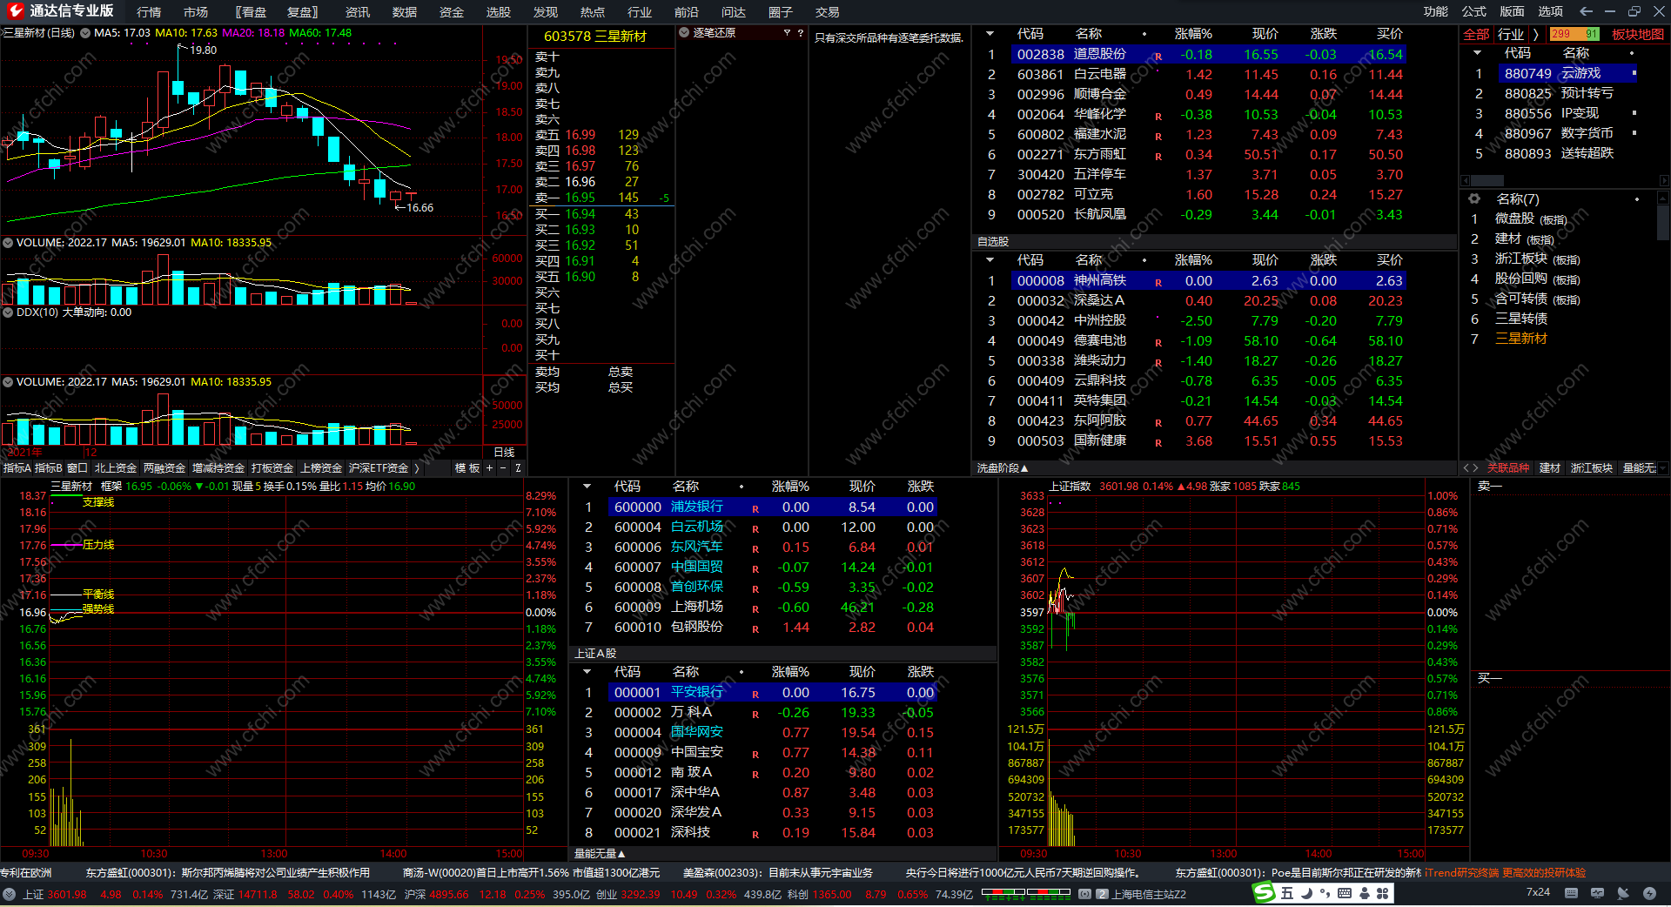
Task: Click the back arrow in the title bar
Action: (x=1586, y=11)
